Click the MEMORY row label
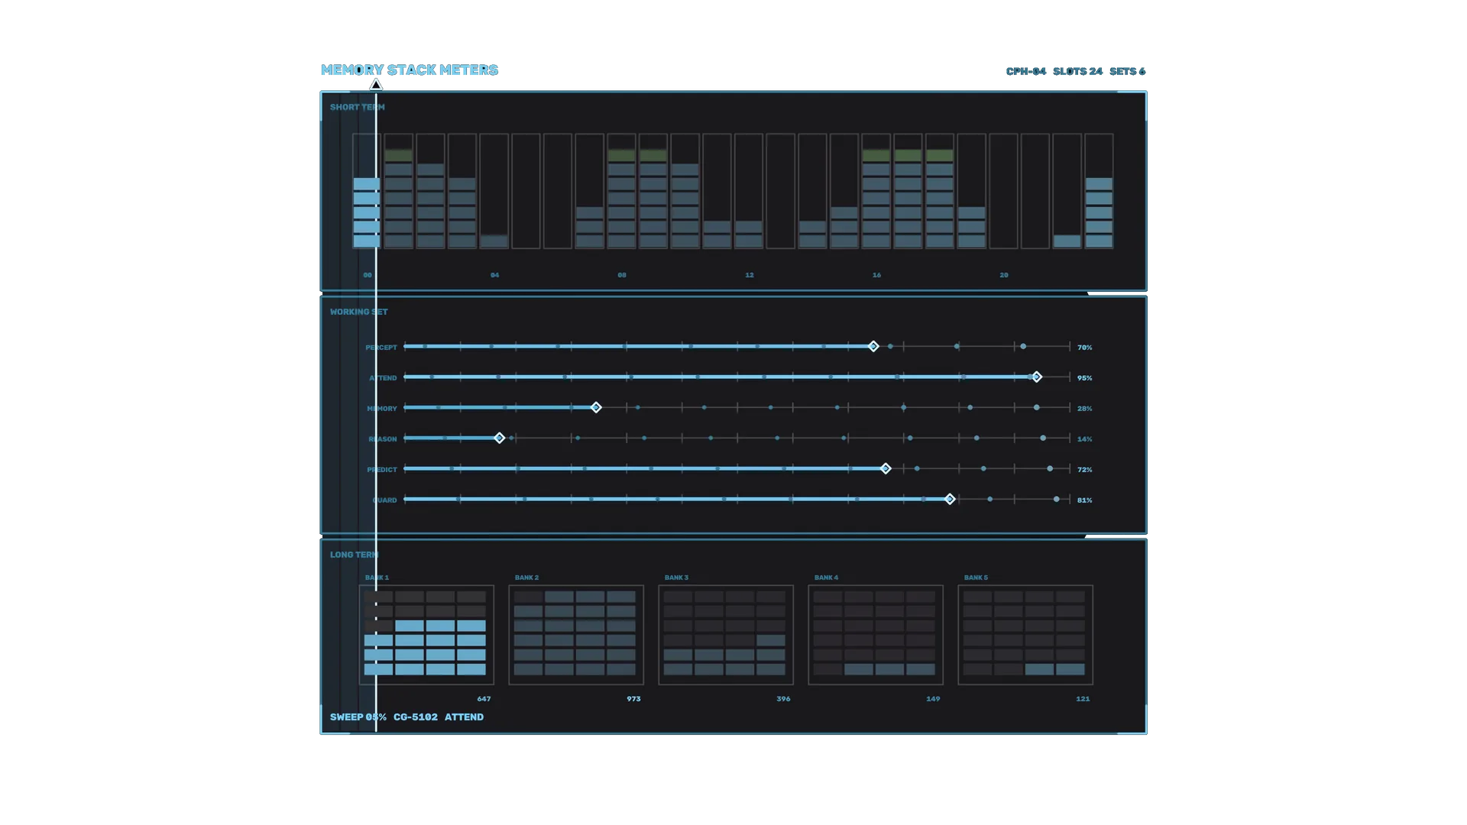The height and width of the screenshot is (825, 1467). pyautogui.click(x=382, y=409)
